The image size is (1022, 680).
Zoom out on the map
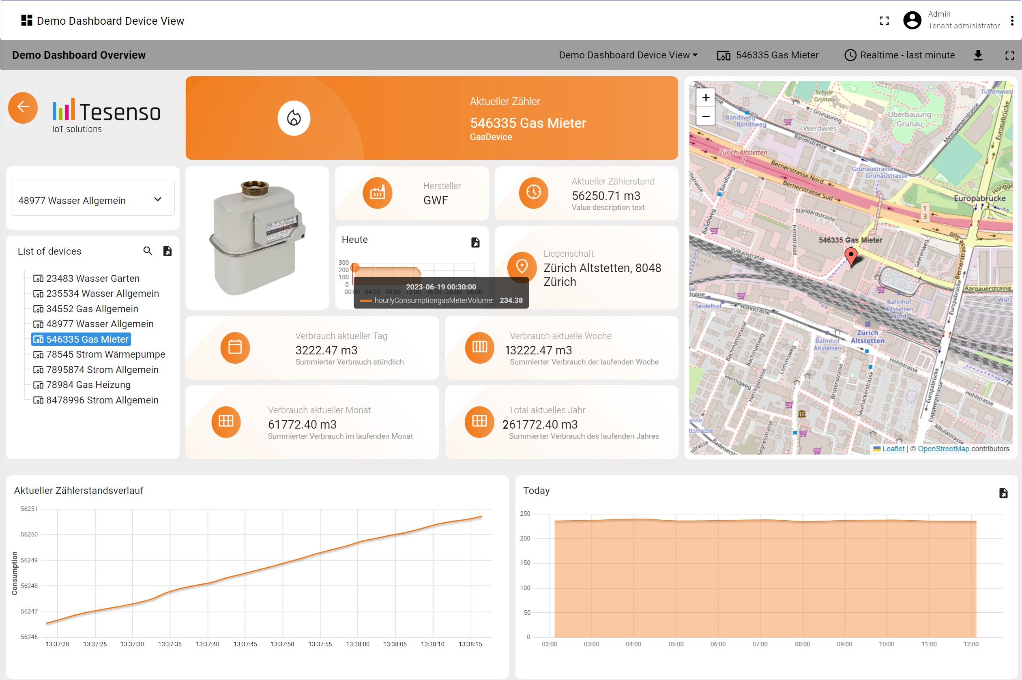[x=706, y=117]
